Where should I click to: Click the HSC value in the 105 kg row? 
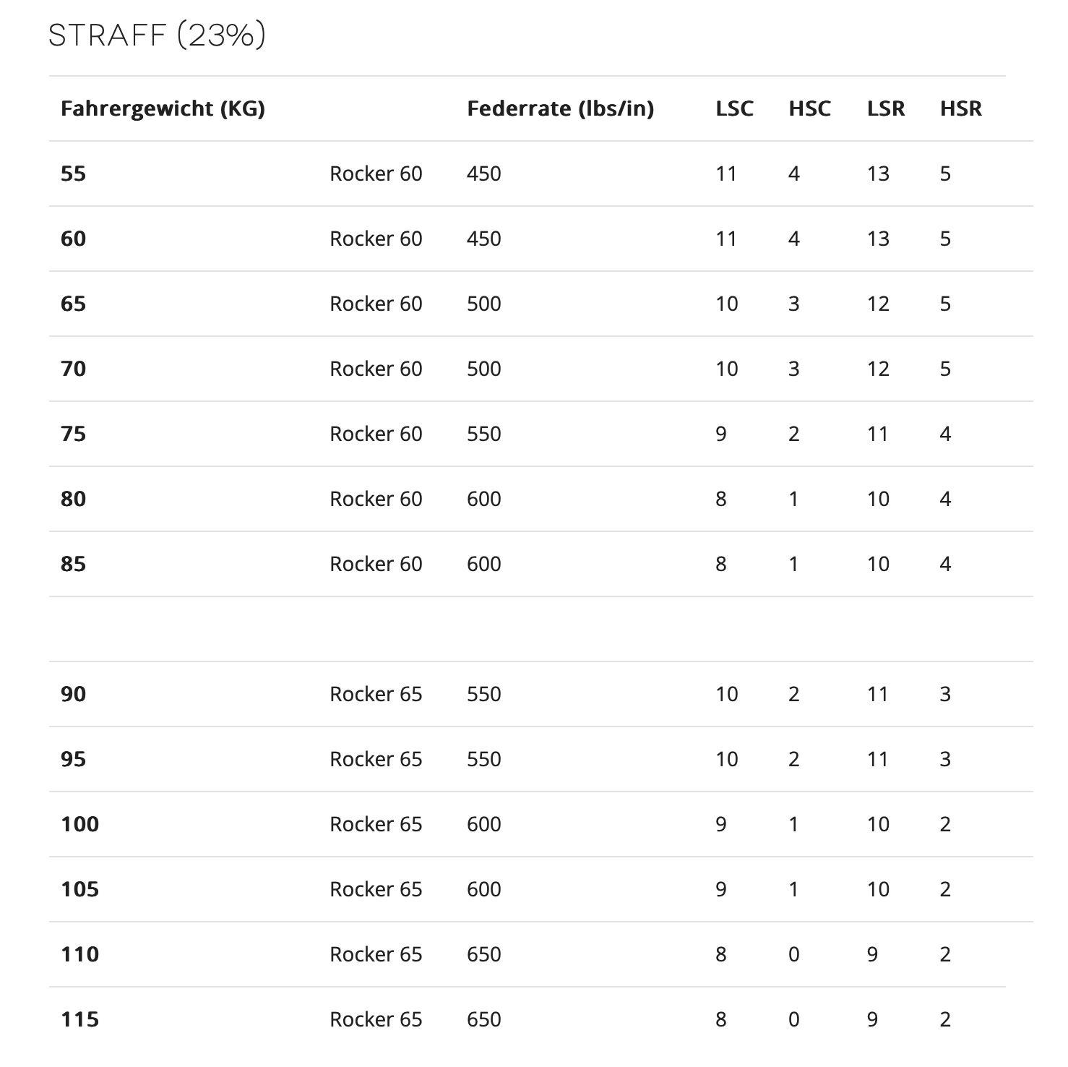coord(793,889)
